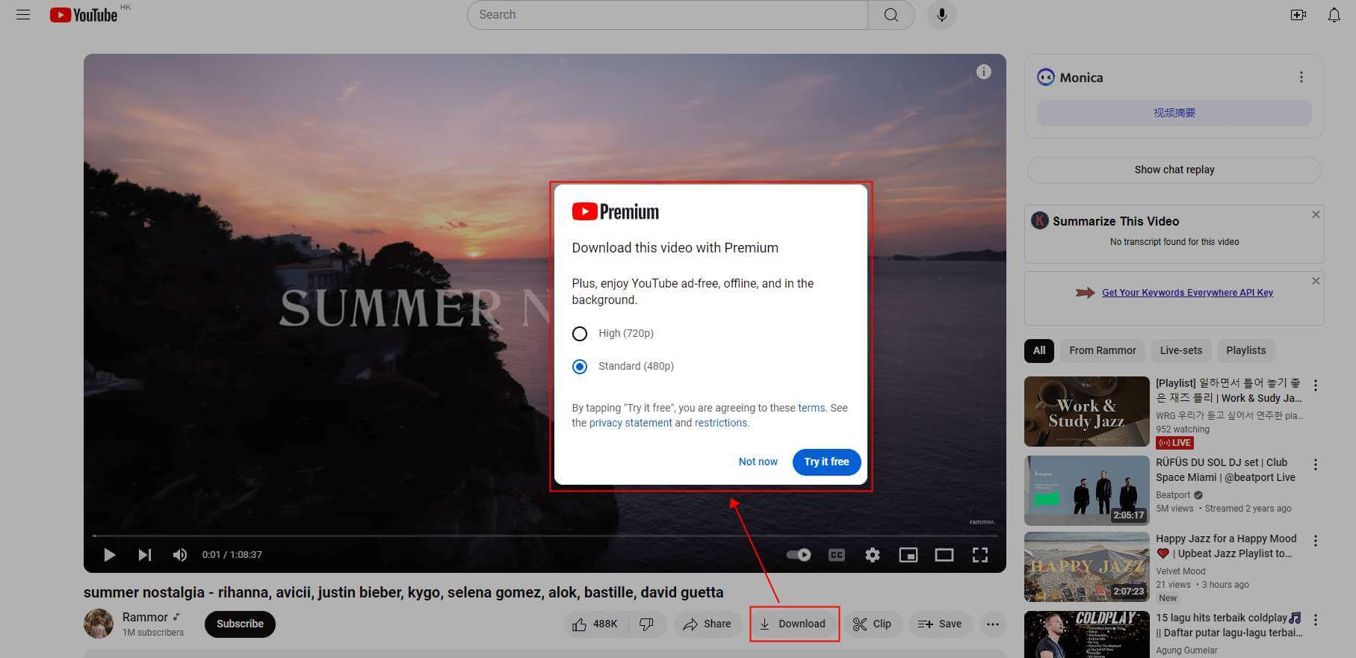Enter full screen mode
The width and height of the screenshot is (1356, 658).
pyautogui.click(x=980, y=555)
